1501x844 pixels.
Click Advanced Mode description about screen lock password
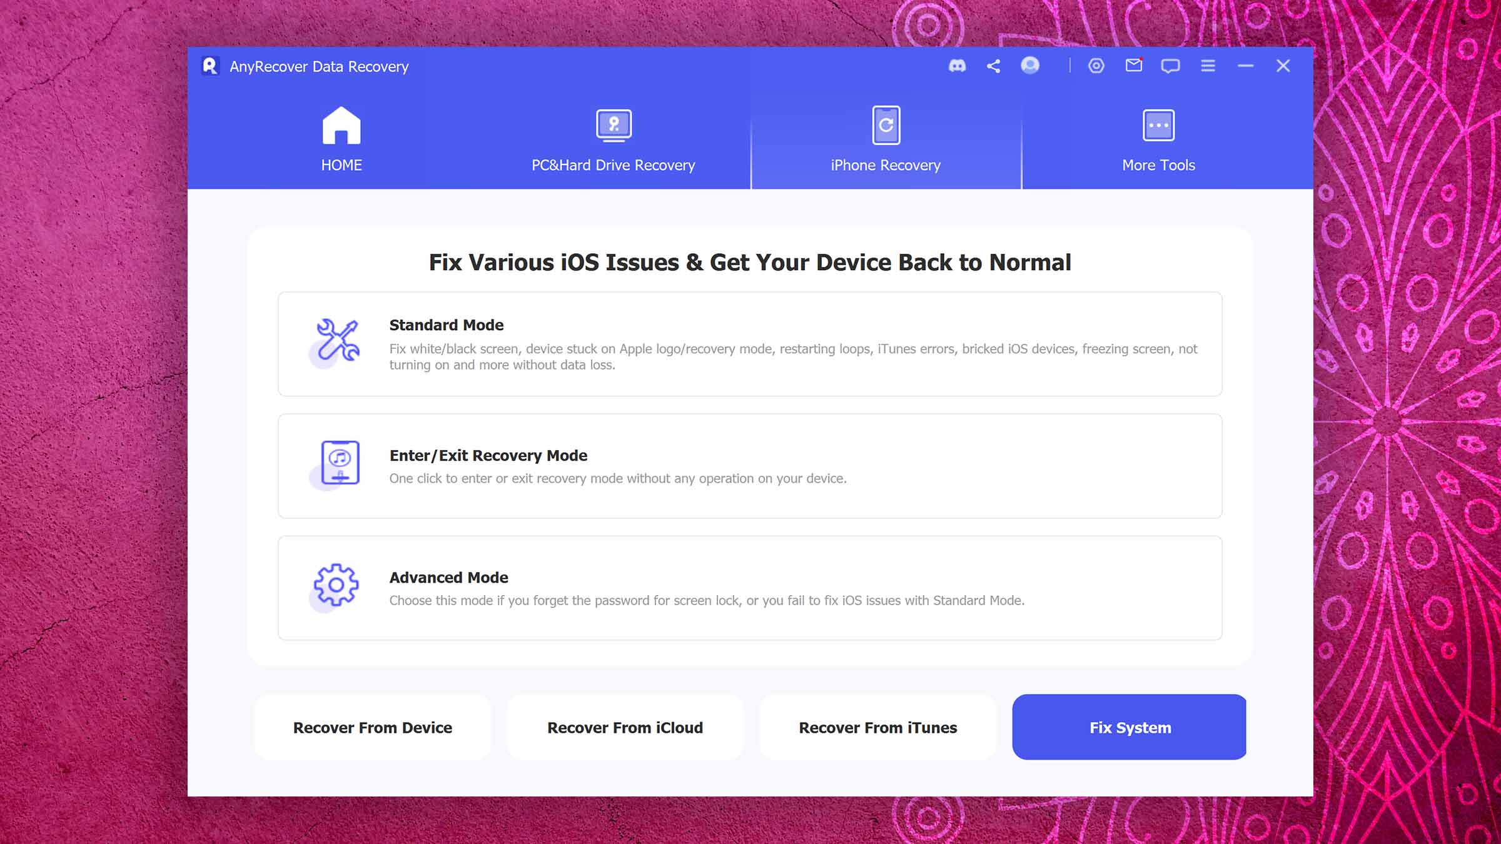click(x=707, y=600)
